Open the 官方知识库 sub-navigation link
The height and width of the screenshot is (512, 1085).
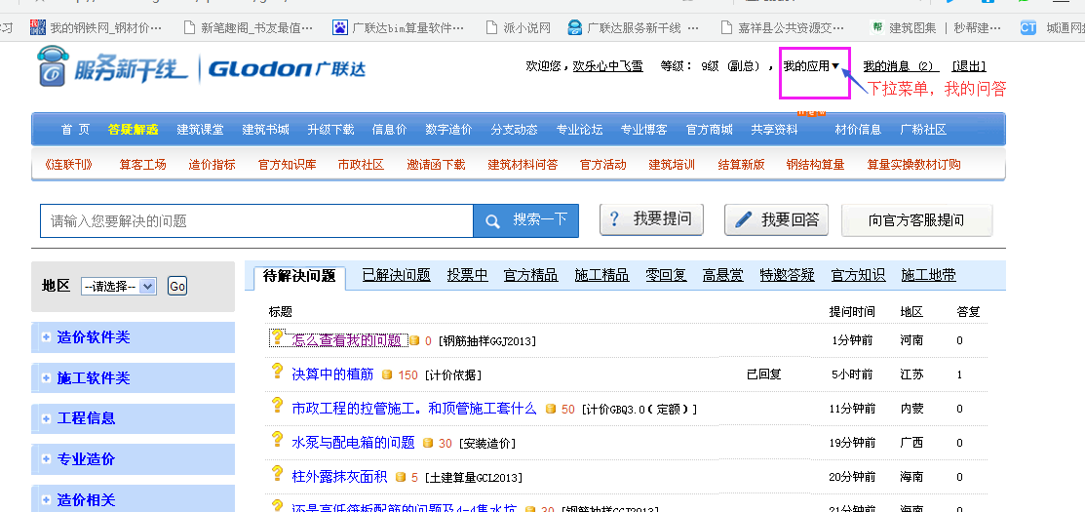coord(288,165)
